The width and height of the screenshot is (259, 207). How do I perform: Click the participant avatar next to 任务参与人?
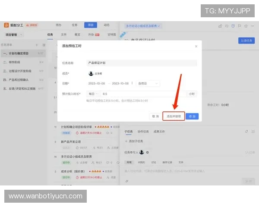click(142, 152)
